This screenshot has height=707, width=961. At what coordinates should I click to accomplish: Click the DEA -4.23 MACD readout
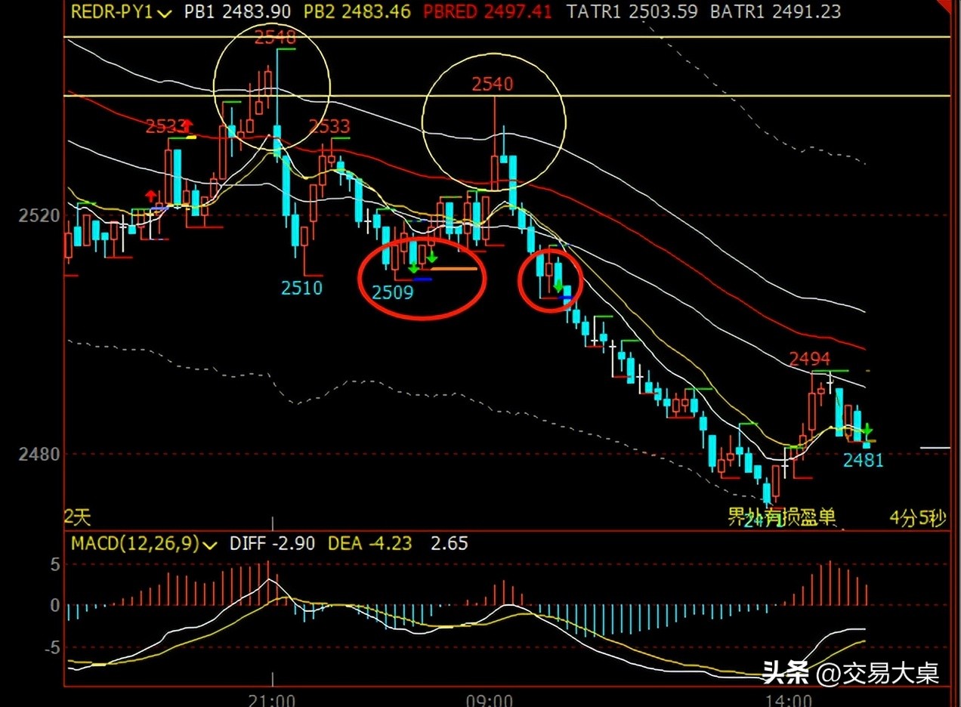[369, 543]
